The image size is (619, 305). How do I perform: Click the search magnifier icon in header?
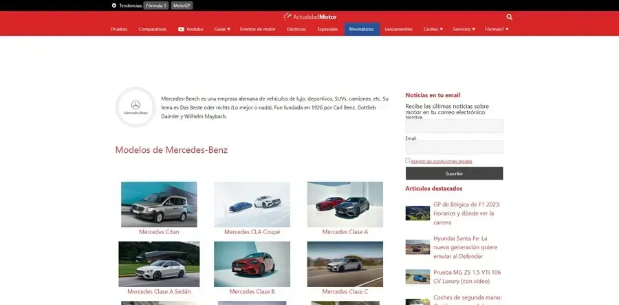(x=509, y=17)
